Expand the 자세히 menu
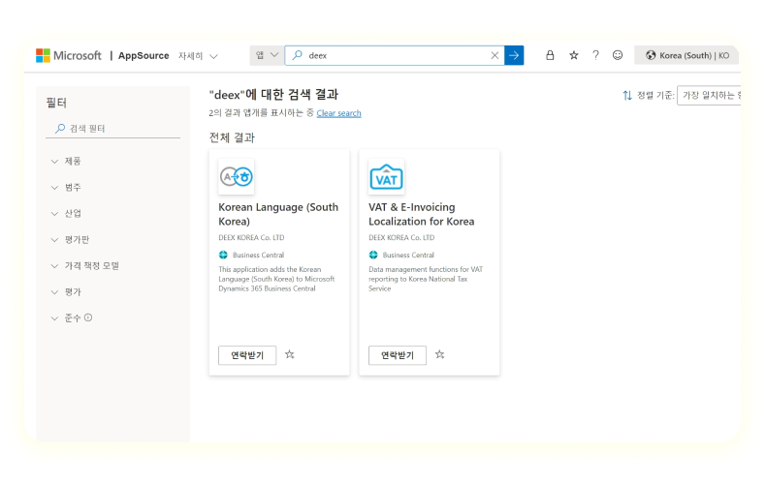 198,56
